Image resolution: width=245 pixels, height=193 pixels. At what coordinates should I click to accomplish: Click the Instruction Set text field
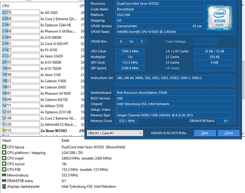[x=176, y=80]
